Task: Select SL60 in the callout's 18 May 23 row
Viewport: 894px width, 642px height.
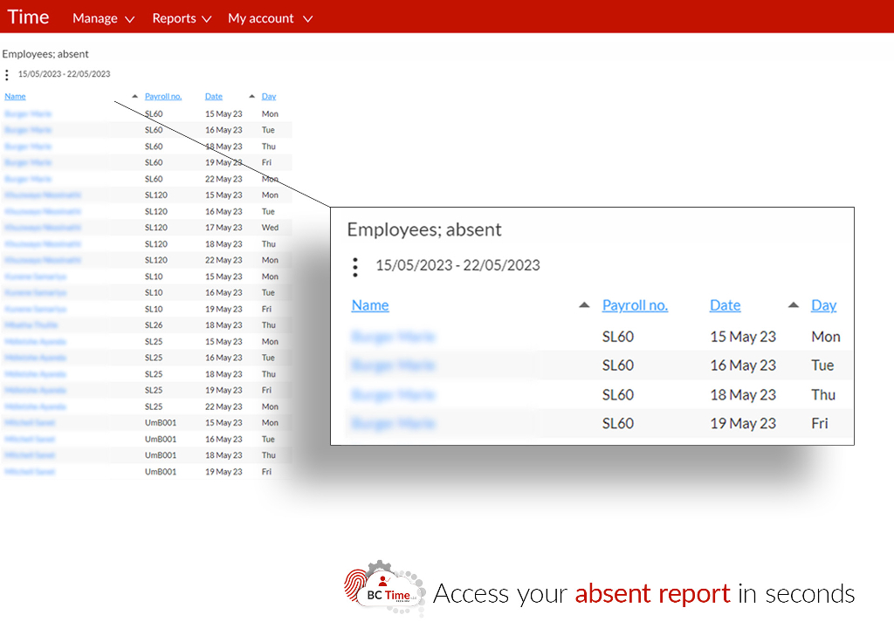Action: pos(618,395)
